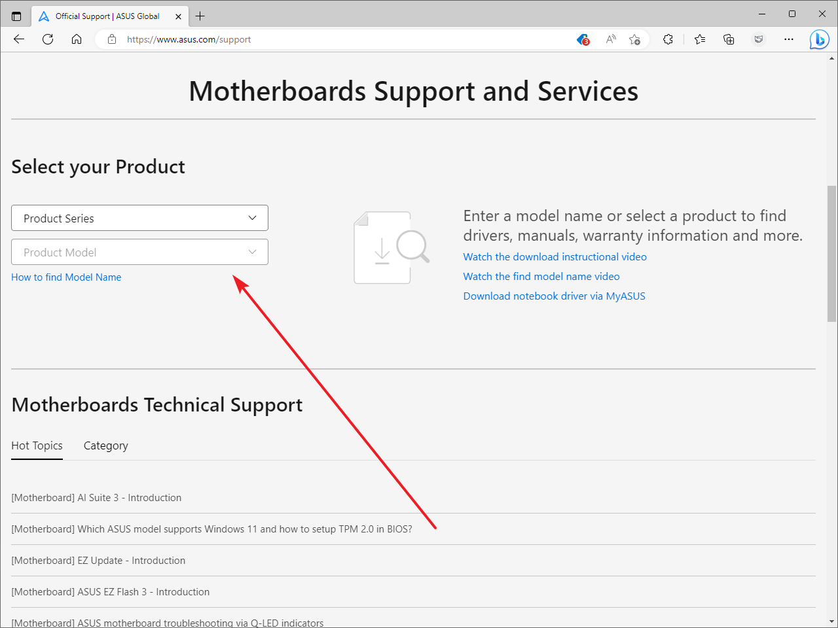Open Settings and more ellipsis menu

(789, 39)
